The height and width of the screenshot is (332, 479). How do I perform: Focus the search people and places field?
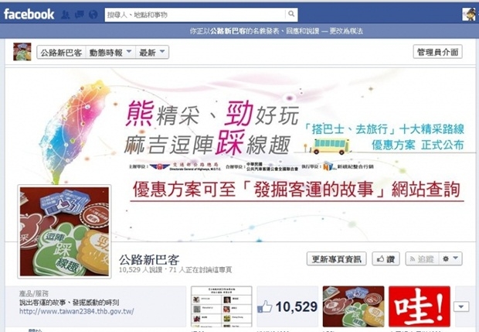195,15
